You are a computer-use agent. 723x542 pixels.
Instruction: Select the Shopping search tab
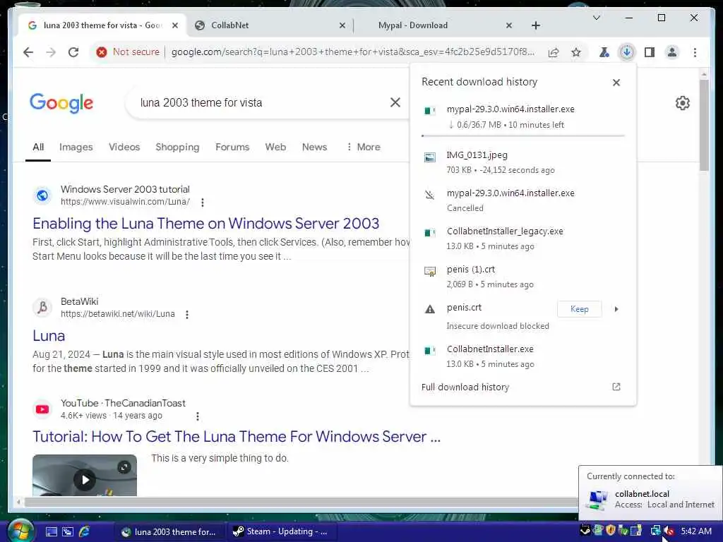point(177,147)
